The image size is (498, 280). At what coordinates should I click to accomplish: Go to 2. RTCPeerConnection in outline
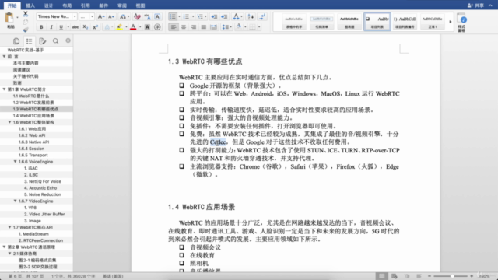pyautogui.click(x=40, y=240)
